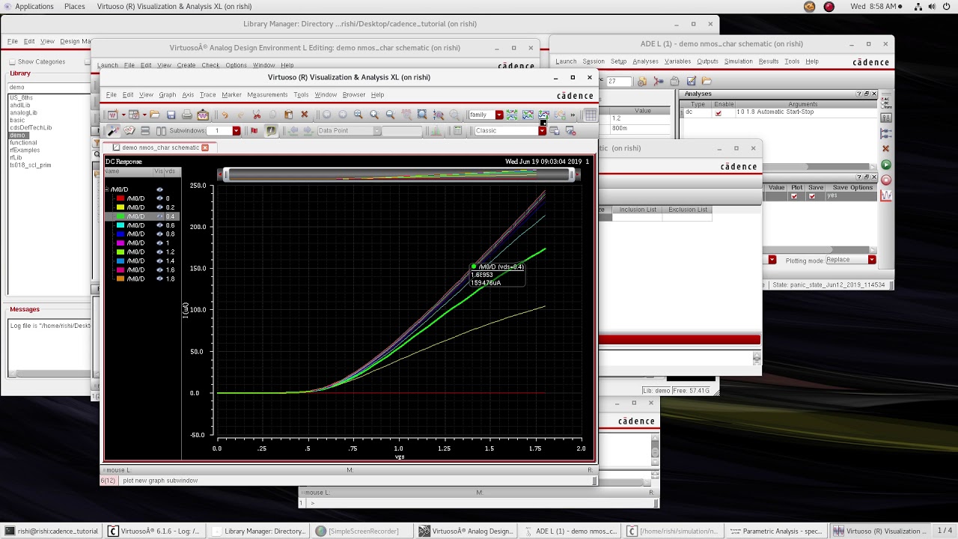The height and width of the screenshot is (539, 958).
Task: Open the Plotting mode Replace dropdown
Action: pyautogui.click(x=872, y=260)
